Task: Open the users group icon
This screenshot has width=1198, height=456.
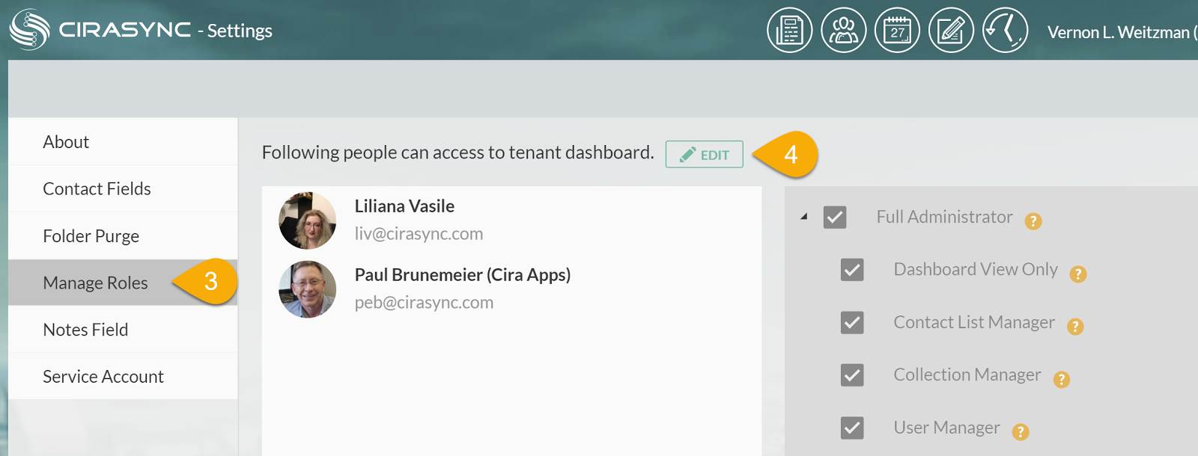Action: (x=843, y=31)
